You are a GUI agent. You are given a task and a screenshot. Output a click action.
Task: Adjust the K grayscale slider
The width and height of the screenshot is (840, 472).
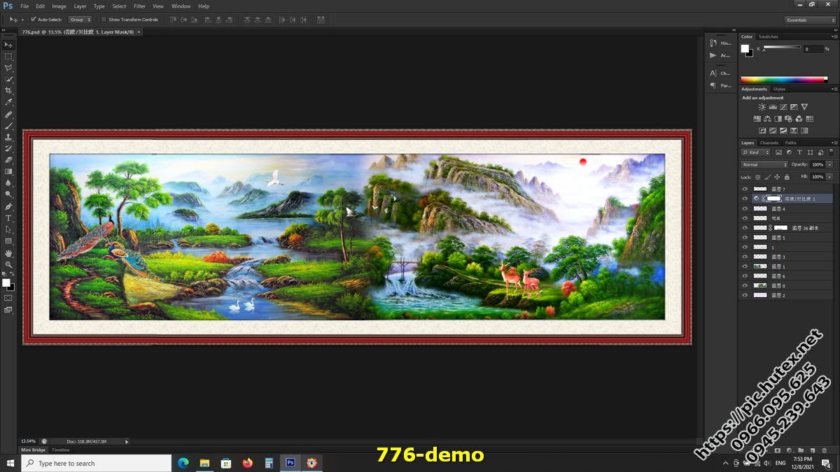pyautogui.click(x=782, y=48)
